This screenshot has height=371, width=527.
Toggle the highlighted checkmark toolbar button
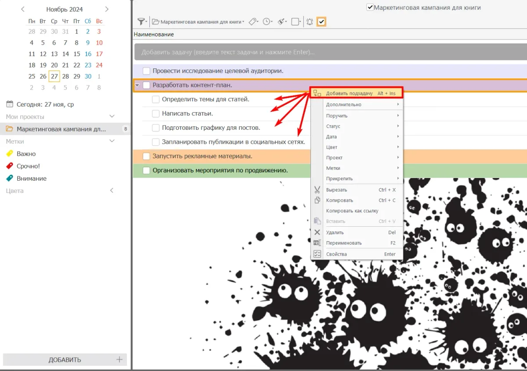pos(321,21)
